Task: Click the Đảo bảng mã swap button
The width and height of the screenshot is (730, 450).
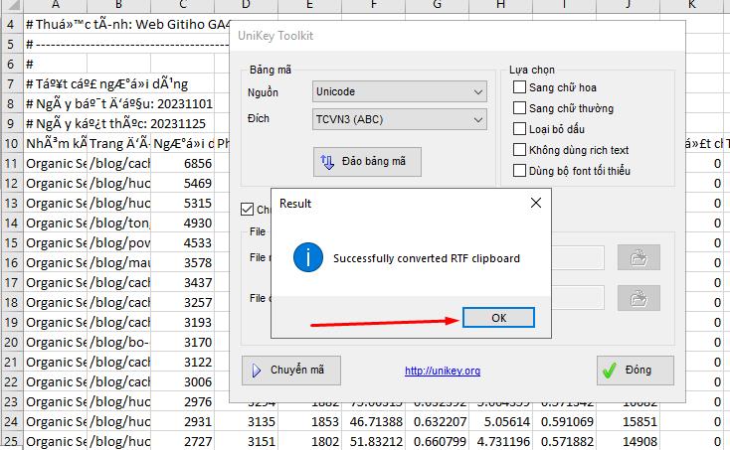Action: [x=367, y=162]
